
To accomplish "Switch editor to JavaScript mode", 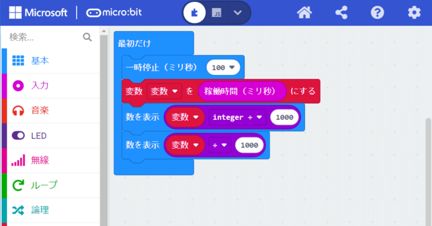I will (216, 12).
